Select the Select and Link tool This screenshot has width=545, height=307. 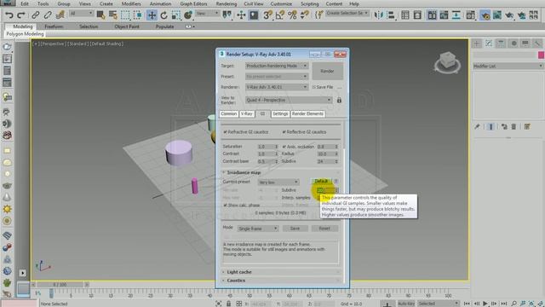tap(35, 15)
